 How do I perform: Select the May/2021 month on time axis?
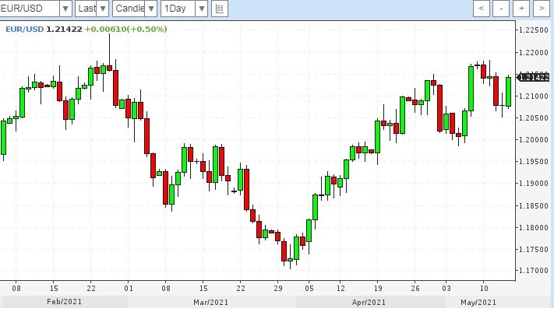[478, 303]
